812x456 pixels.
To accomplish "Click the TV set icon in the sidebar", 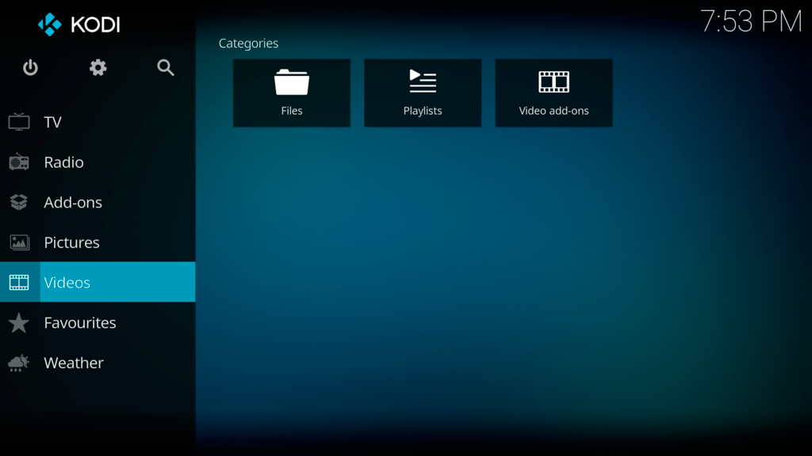I will pos(19,122).
